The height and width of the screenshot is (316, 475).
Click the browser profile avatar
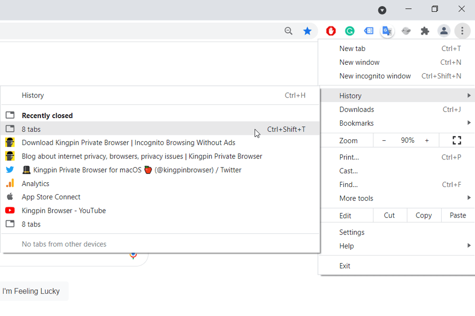444,30
